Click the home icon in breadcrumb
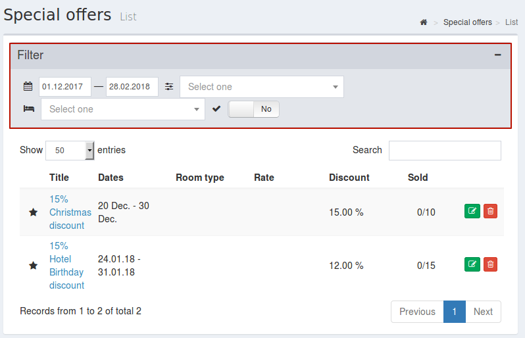The image size is (525, 338). pyautogui.click(x=424, y=22)
